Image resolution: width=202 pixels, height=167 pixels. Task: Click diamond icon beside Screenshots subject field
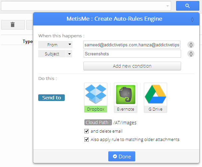191,54
